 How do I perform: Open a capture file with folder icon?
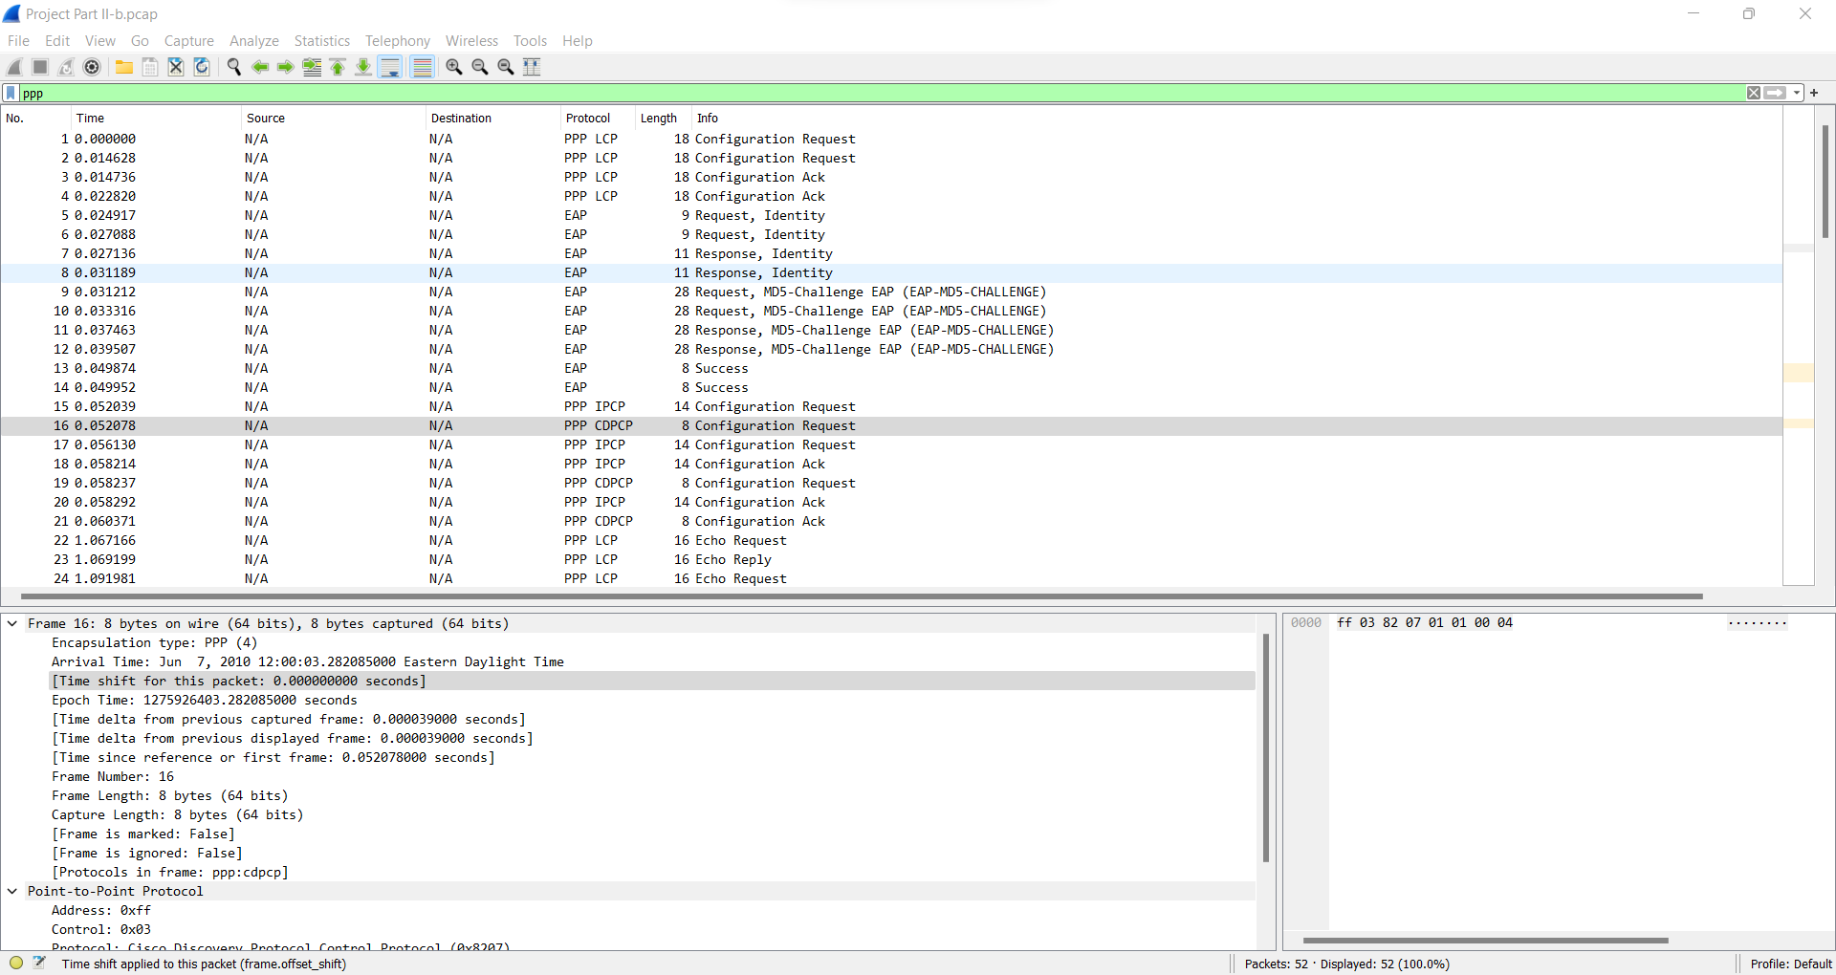pyautogui.click(x=124, y=67)
